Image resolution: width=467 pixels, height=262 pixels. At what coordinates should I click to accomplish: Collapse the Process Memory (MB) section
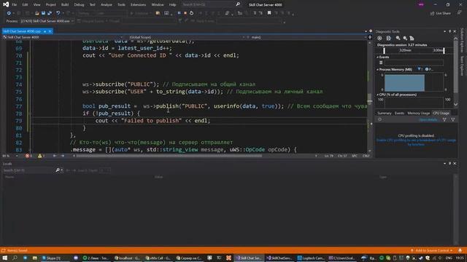point(378,70)
